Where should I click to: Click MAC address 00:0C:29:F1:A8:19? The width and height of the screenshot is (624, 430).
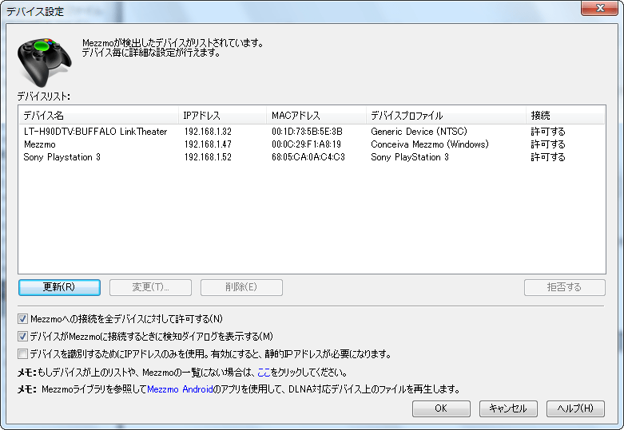pyautogui.click(x=306, y=144)
